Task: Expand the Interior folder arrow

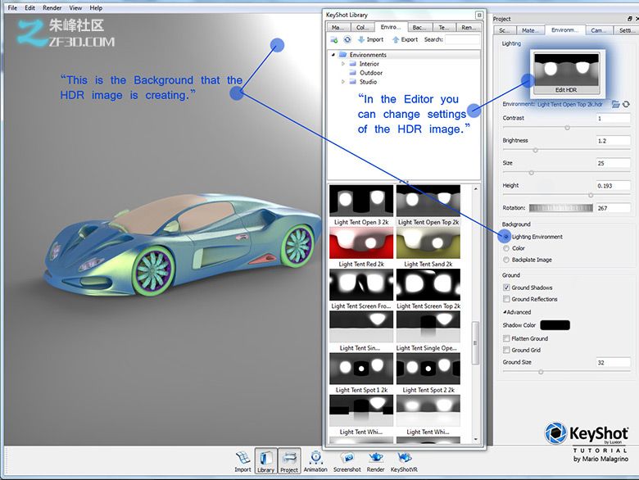Action: [343, 64]
